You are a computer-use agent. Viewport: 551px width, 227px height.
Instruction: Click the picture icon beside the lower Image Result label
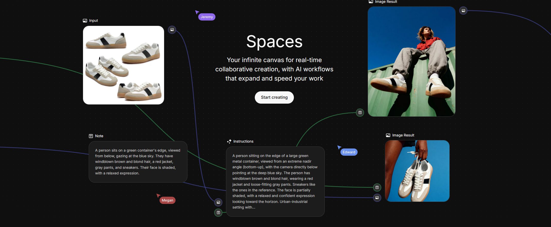point(388,135)
